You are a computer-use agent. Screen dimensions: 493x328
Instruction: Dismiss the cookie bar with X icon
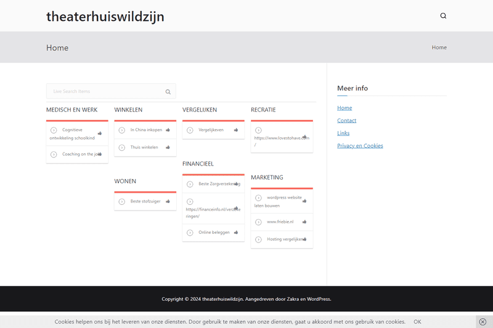tap(483, 322)
